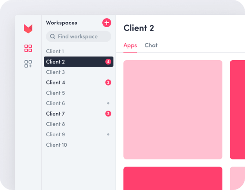
Task: Open the dark pink app tile at bottom
Action: coord(173,178)
